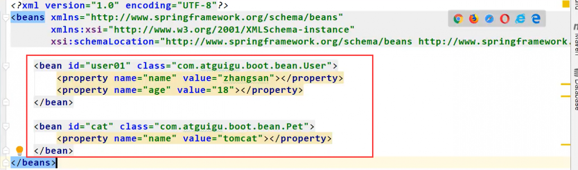Open the Database tool window icon
The height and width of the screenshot is (170, 578).
coord(576,72)
